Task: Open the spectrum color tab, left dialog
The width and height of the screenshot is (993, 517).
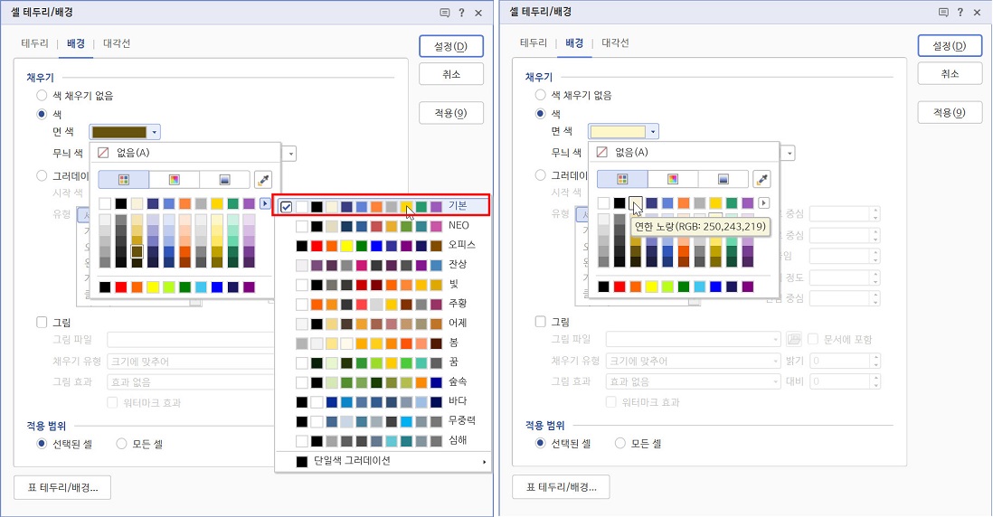Action: [175, 180]
